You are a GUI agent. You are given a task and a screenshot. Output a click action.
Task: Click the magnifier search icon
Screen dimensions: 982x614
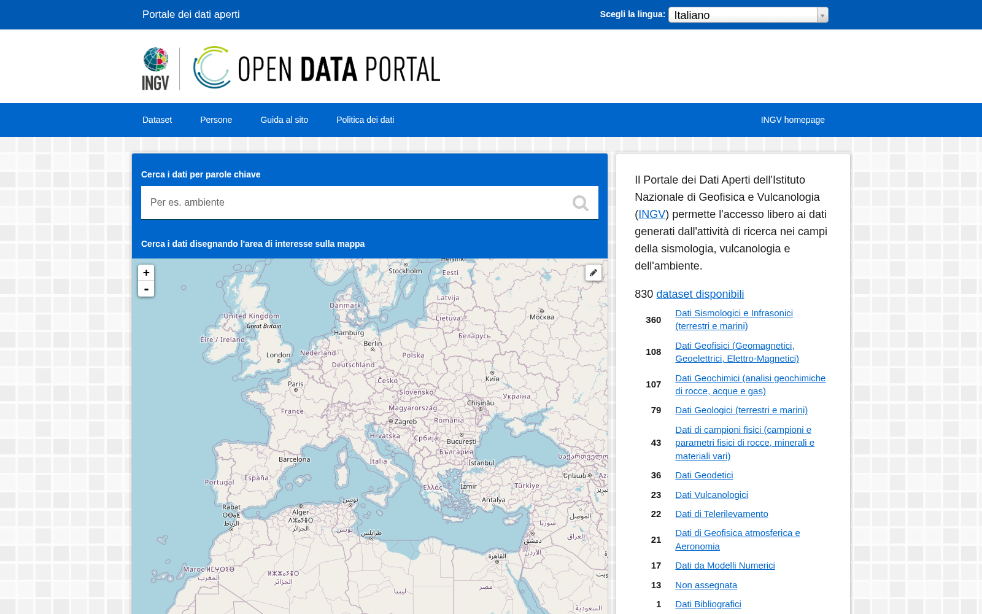580,203
